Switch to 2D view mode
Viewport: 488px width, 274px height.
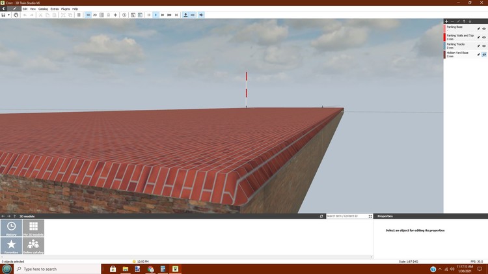click(x=95, y=15)
